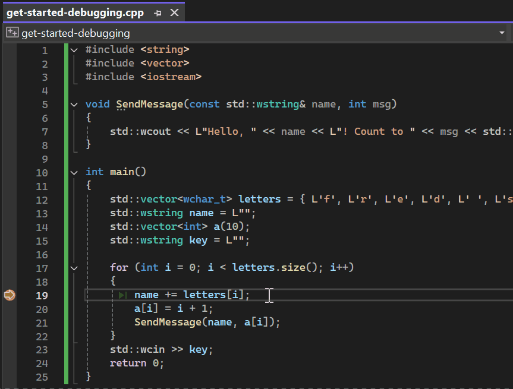This screenshot has height=389, width=513.
Task: Collapse the main function at line 10
Action: click(73, 172)
